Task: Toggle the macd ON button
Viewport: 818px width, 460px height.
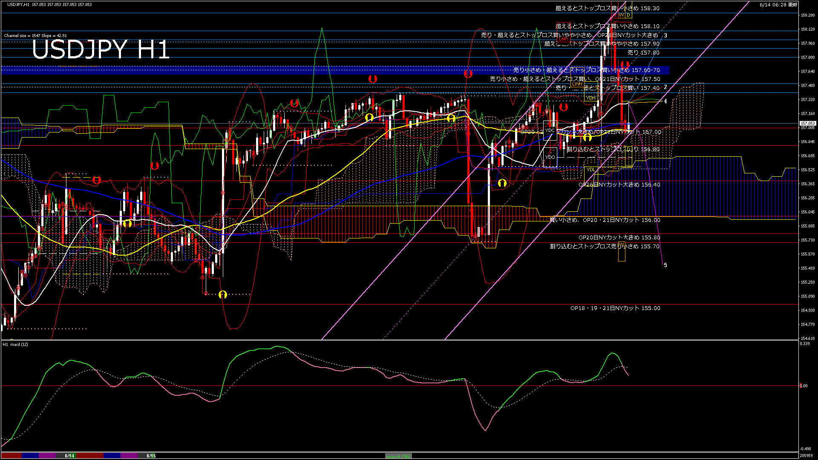Action: tap(398, 456)
